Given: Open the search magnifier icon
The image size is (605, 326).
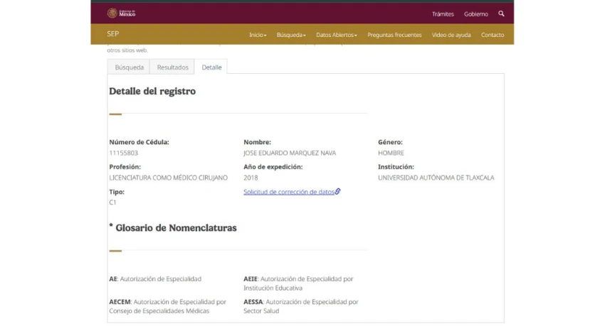Looking at the screenshot, I should (501, 13).
